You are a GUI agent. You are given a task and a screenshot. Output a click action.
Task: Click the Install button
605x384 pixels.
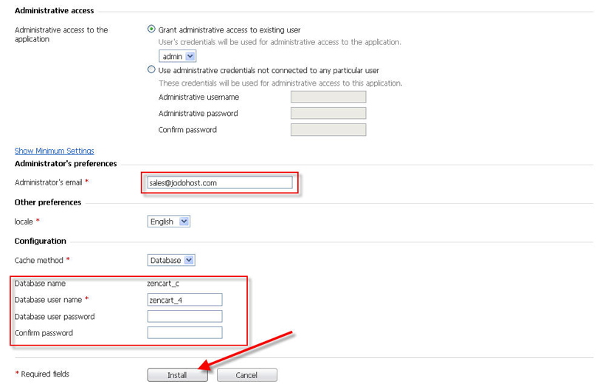click(x=178, y=375)
